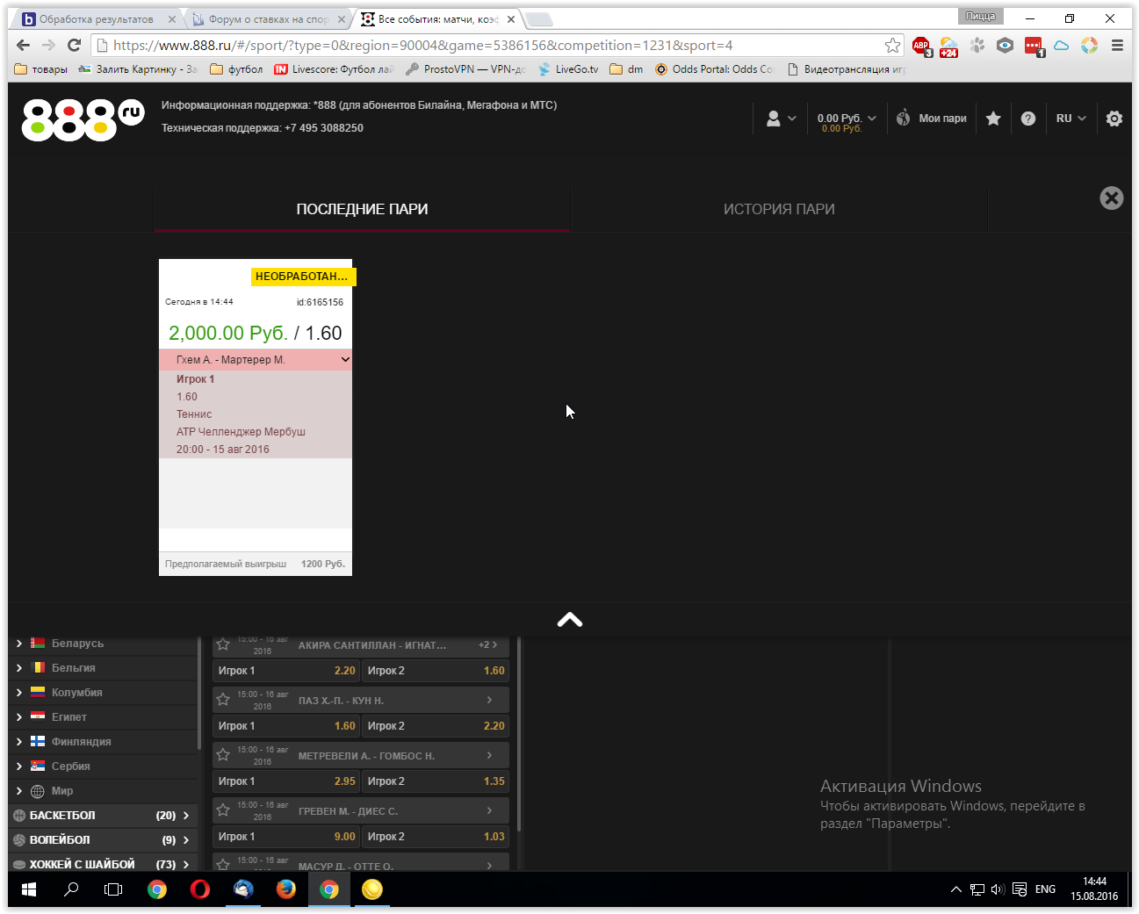This screenshot has width=1139, height=914.
Task: Expand the Беларусь region
Action: 19,644
